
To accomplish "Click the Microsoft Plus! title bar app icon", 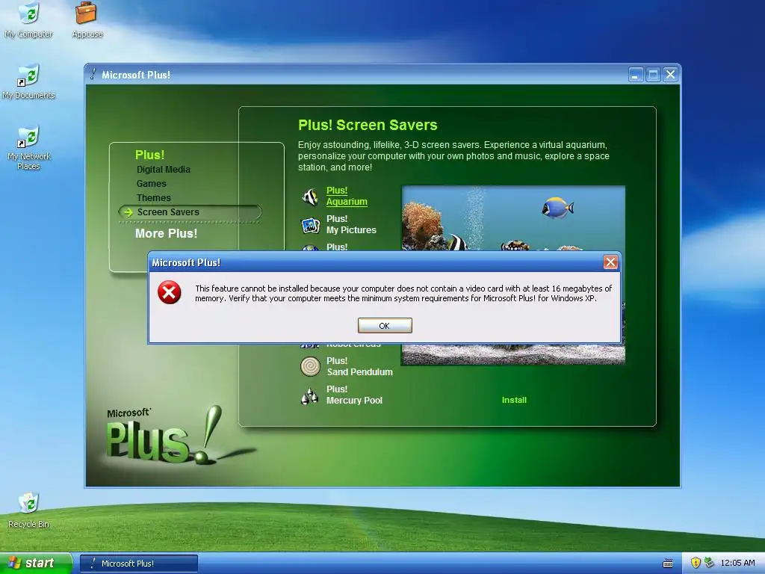I will click(93, 74).
